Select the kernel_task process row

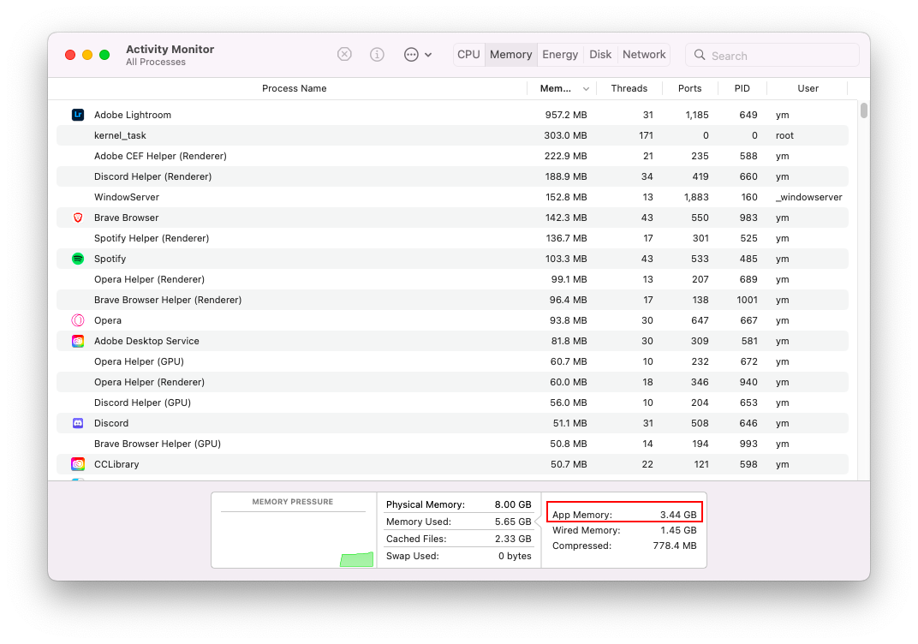pos(452,135)
